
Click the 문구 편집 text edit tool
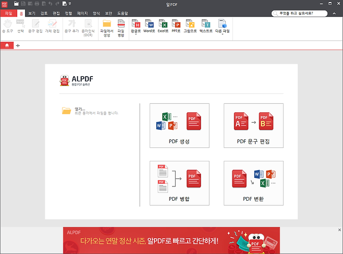[x=35, y=26]
